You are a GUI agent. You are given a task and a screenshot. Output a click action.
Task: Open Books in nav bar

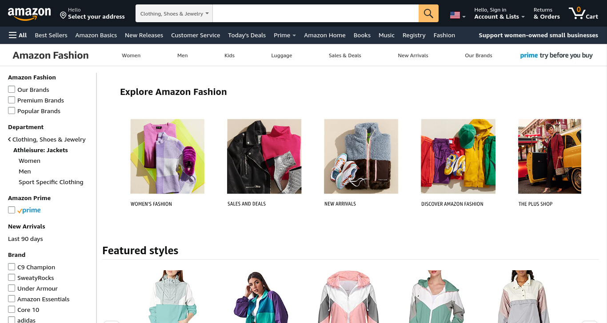(x=362, y=35)
